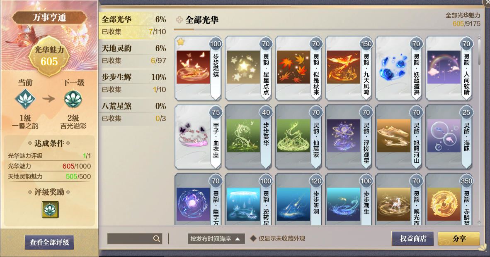Open the 按发布时间降序 sort dropdown
The height and width of the screenshot is (257, 490).
pyautogui.click(x=216, y=239)
